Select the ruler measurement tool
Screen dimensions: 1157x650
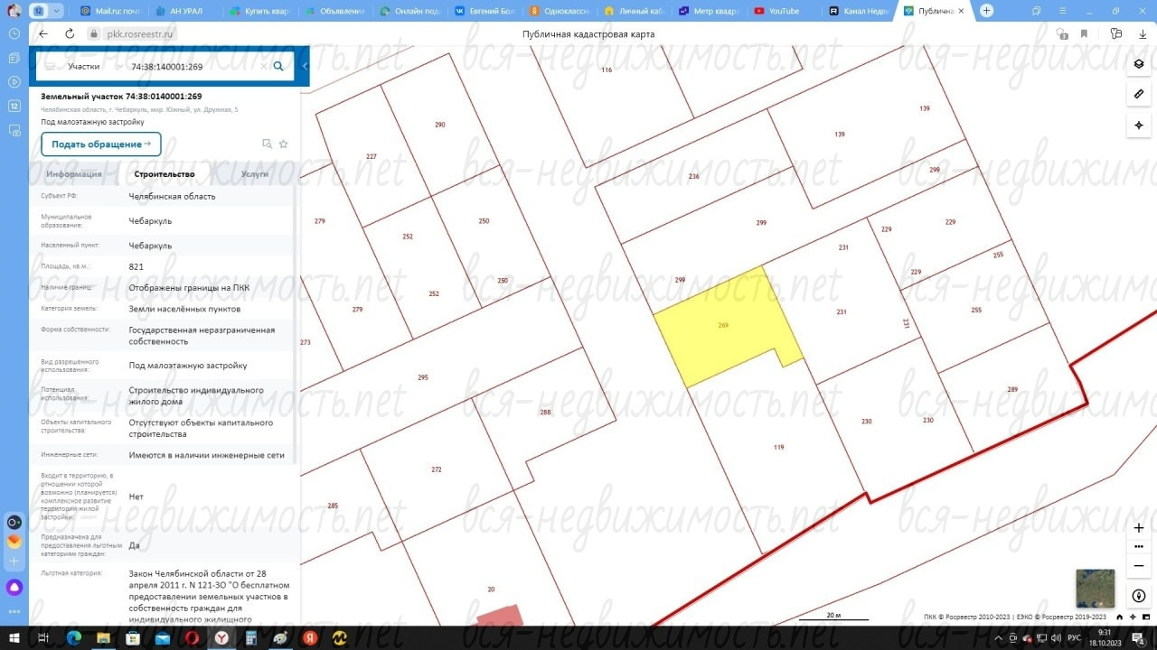click(x=1139, y=94)
